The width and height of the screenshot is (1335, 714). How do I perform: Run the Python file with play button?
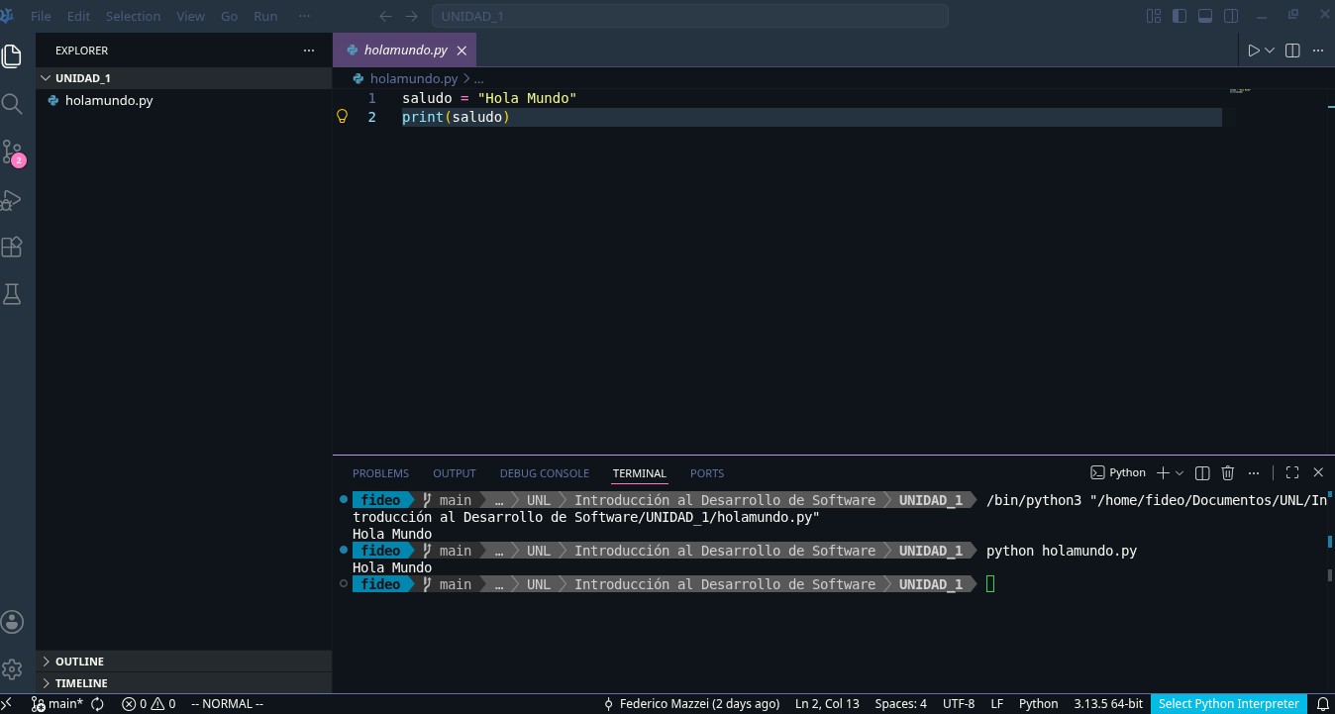point(1254,51)
